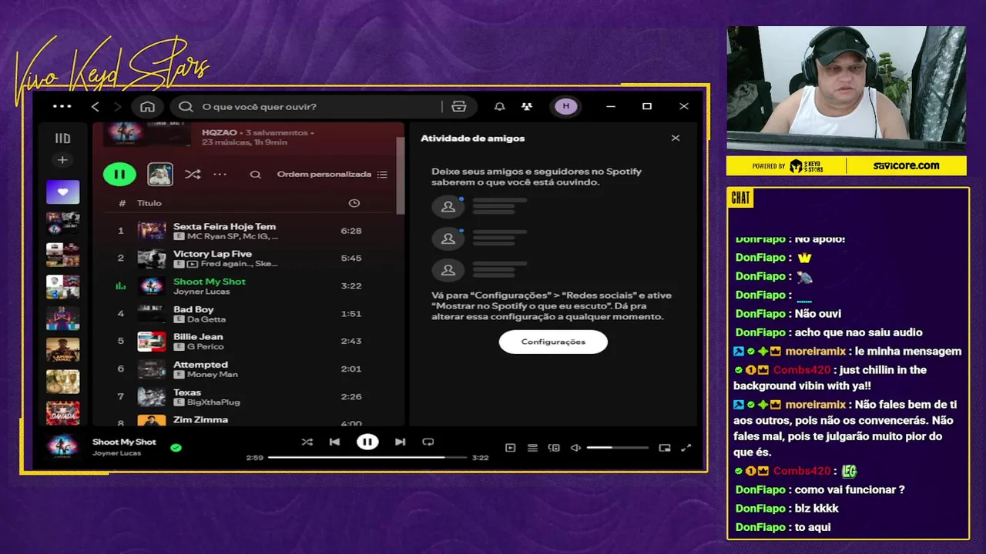986x554 pixels.
Task: Open the artist link 'Joyner Lucas' in the track list
Action: [x=201, y=292]
